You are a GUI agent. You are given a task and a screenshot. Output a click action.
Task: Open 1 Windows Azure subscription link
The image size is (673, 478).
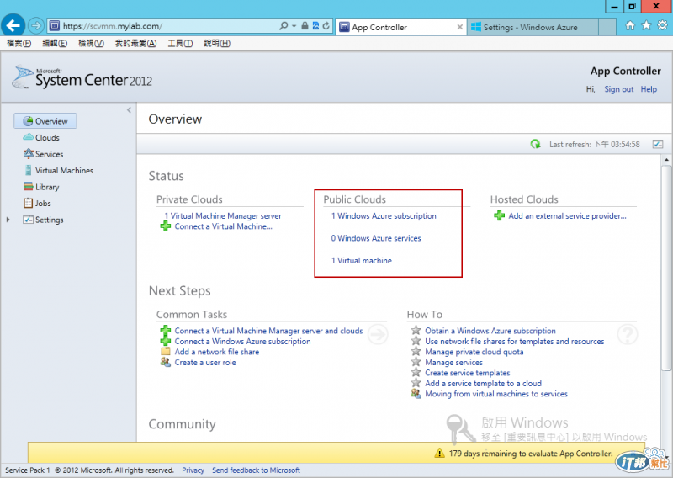[x=384, y=215]
